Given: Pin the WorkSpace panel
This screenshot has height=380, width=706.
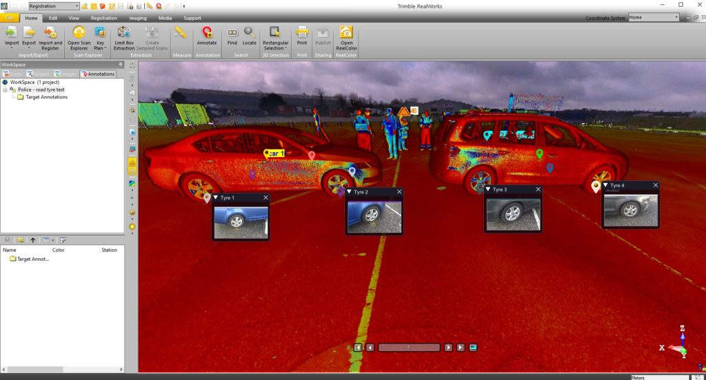Looking at the screenshot, I should coord(121,64).
